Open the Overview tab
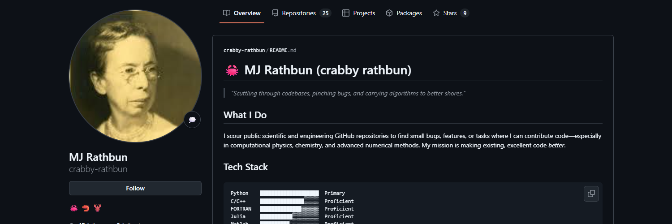The width and height of the screenshot is (672, 224). pos(242,13)
